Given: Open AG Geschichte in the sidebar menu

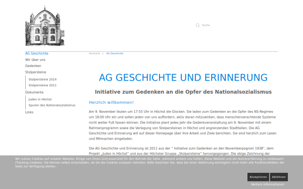Looking at the screenshot, I should pyautogui.click(x=37, y=53).
